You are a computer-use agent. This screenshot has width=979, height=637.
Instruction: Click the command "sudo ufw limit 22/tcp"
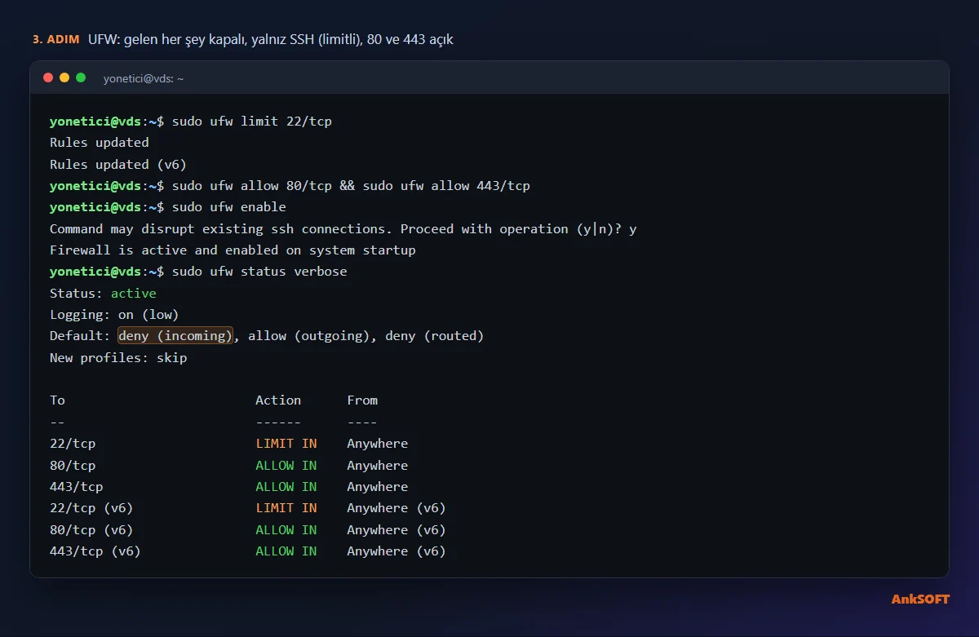click(x=252, y=122)
